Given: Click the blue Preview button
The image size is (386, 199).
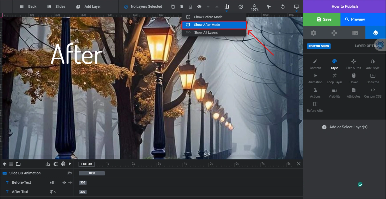Looking at the screenshot, I should (355, 19).
